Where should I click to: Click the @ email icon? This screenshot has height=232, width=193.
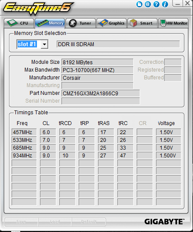point(147,4)
